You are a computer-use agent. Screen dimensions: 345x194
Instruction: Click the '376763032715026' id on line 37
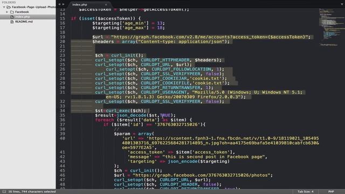177,124
